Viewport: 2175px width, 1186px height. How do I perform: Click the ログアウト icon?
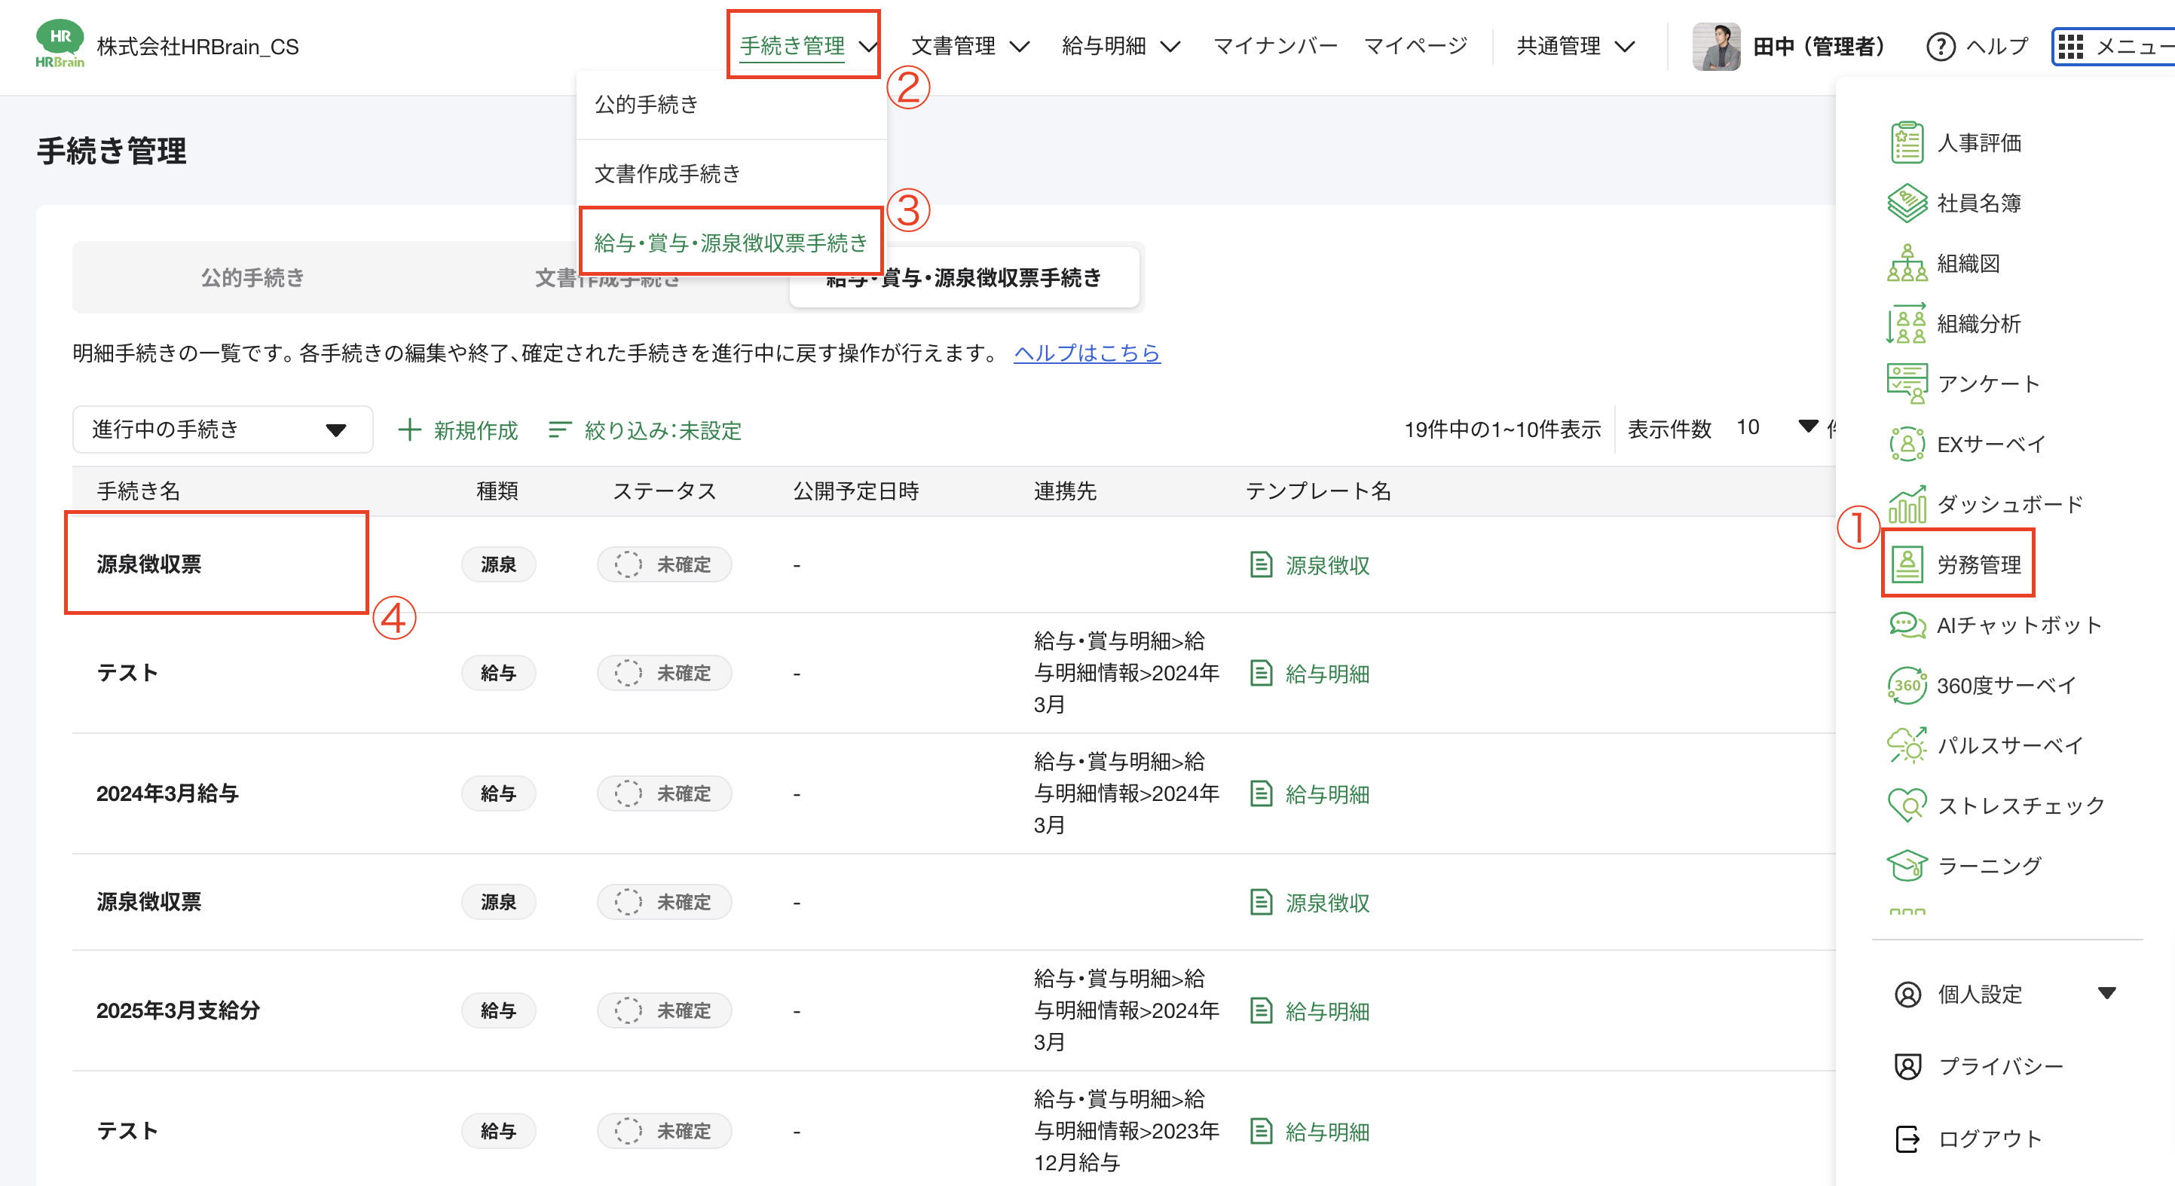[x=1907, y=1138]
